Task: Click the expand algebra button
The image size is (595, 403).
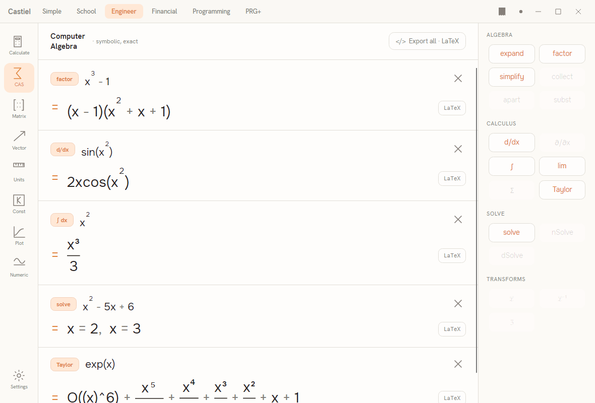Action: (x=511, y=54)
